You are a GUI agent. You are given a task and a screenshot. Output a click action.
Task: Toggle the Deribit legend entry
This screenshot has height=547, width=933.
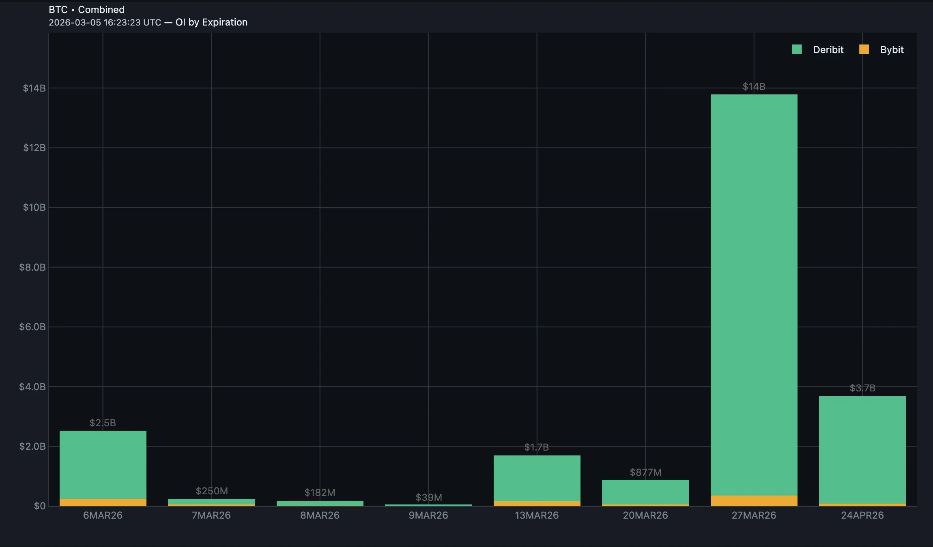click(828, 50)
